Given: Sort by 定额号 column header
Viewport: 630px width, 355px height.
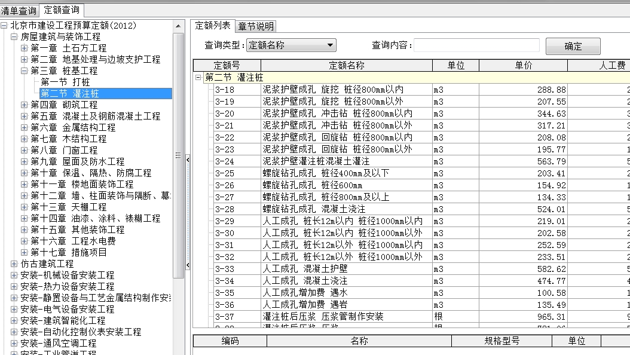Looking at the screenshot, I should coord(227,66).
